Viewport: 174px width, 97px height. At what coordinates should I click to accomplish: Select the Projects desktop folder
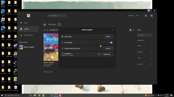pyautogui.click(x=9, y=3)
